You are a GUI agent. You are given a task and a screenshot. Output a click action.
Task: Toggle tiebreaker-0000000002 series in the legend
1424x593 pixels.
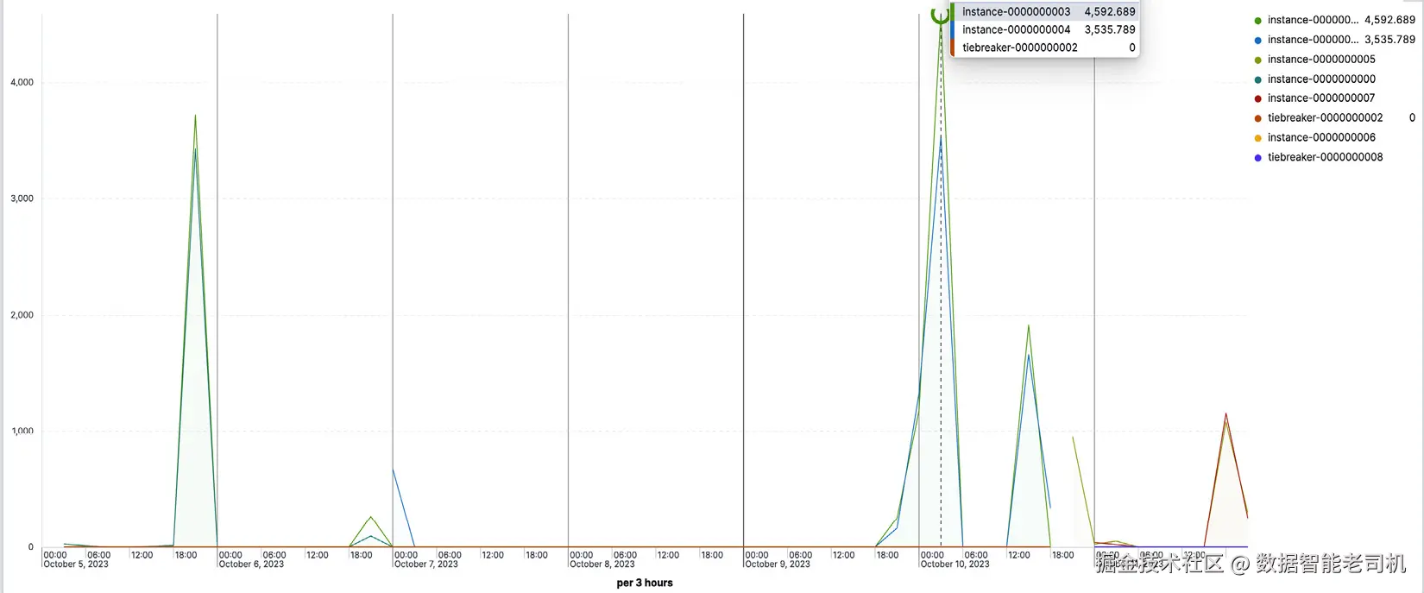(x=1325, y=118)
